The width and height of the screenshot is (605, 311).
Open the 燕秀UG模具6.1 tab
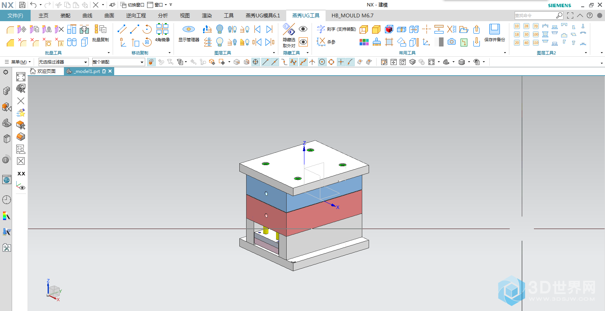263,15
